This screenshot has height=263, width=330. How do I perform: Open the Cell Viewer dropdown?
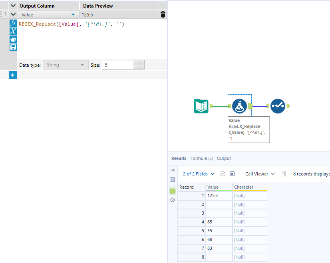259,173
